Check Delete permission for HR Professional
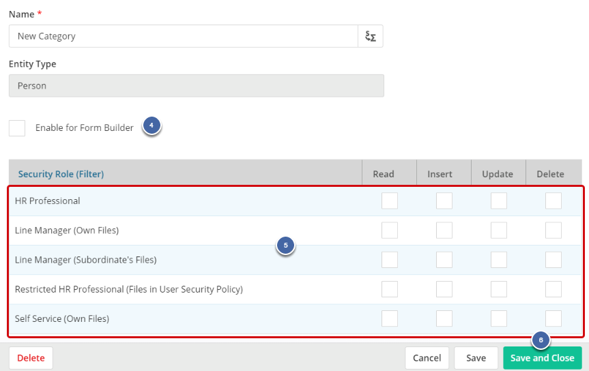589x371 pixels. (554, 201)
